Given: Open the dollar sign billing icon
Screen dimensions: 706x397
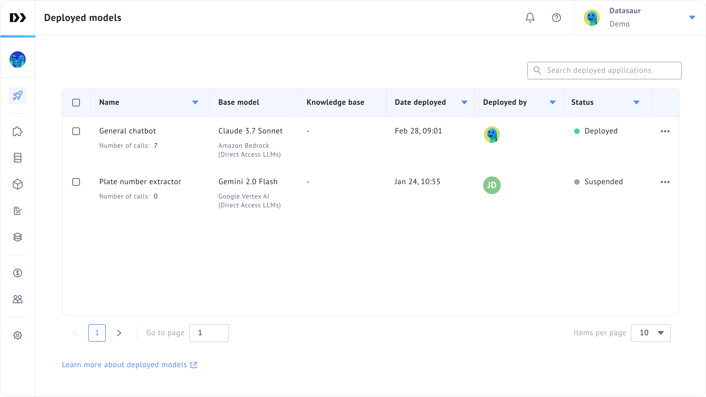Looking at the screenshot, I should [x=18, y=273].
